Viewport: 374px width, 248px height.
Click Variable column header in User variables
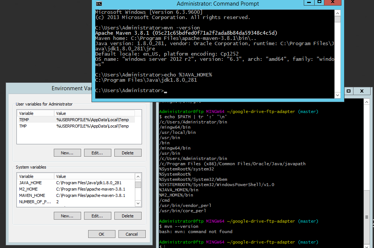click(x=35, y=113)
